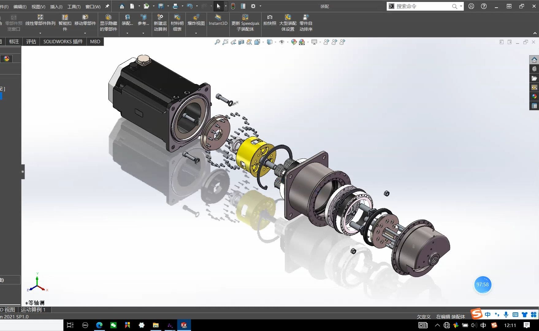Open Custom Properties task pane tab
This screenshot has width=539, height=331.
pos(534,106)
